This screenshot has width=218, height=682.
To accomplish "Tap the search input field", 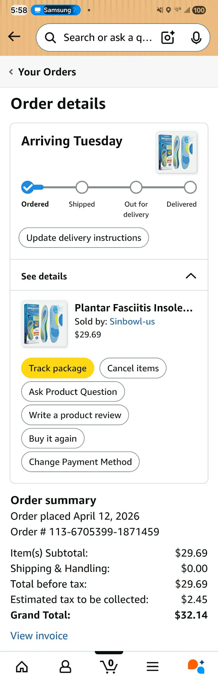I will [x=108, y=38].
